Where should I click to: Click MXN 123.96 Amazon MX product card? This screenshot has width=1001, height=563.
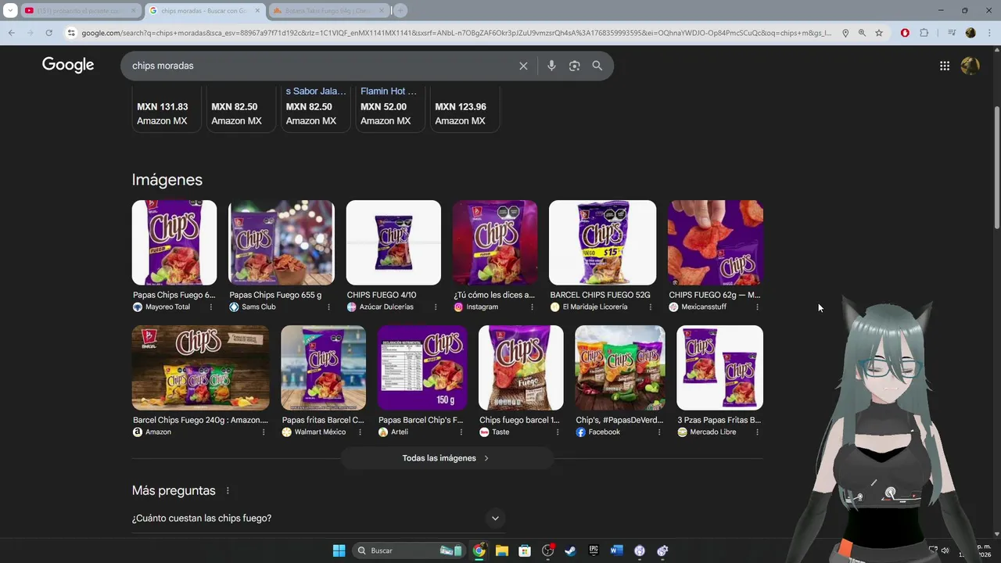(465, 109)
